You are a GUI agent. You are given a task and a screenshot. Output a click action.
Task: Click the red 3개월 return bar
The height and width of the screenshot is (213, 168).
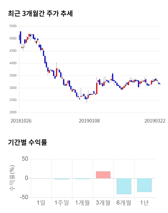point(103,175)
